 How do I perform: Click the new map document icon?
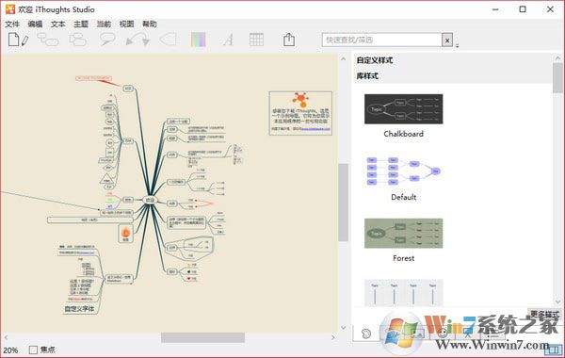18,40
